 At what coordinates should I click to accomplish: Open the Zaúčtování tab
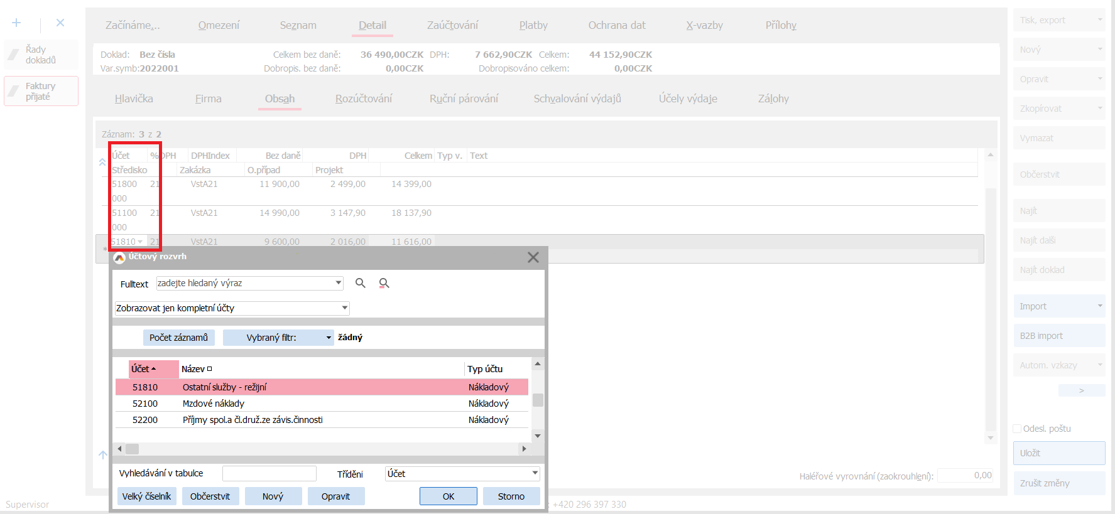(452, 25)
